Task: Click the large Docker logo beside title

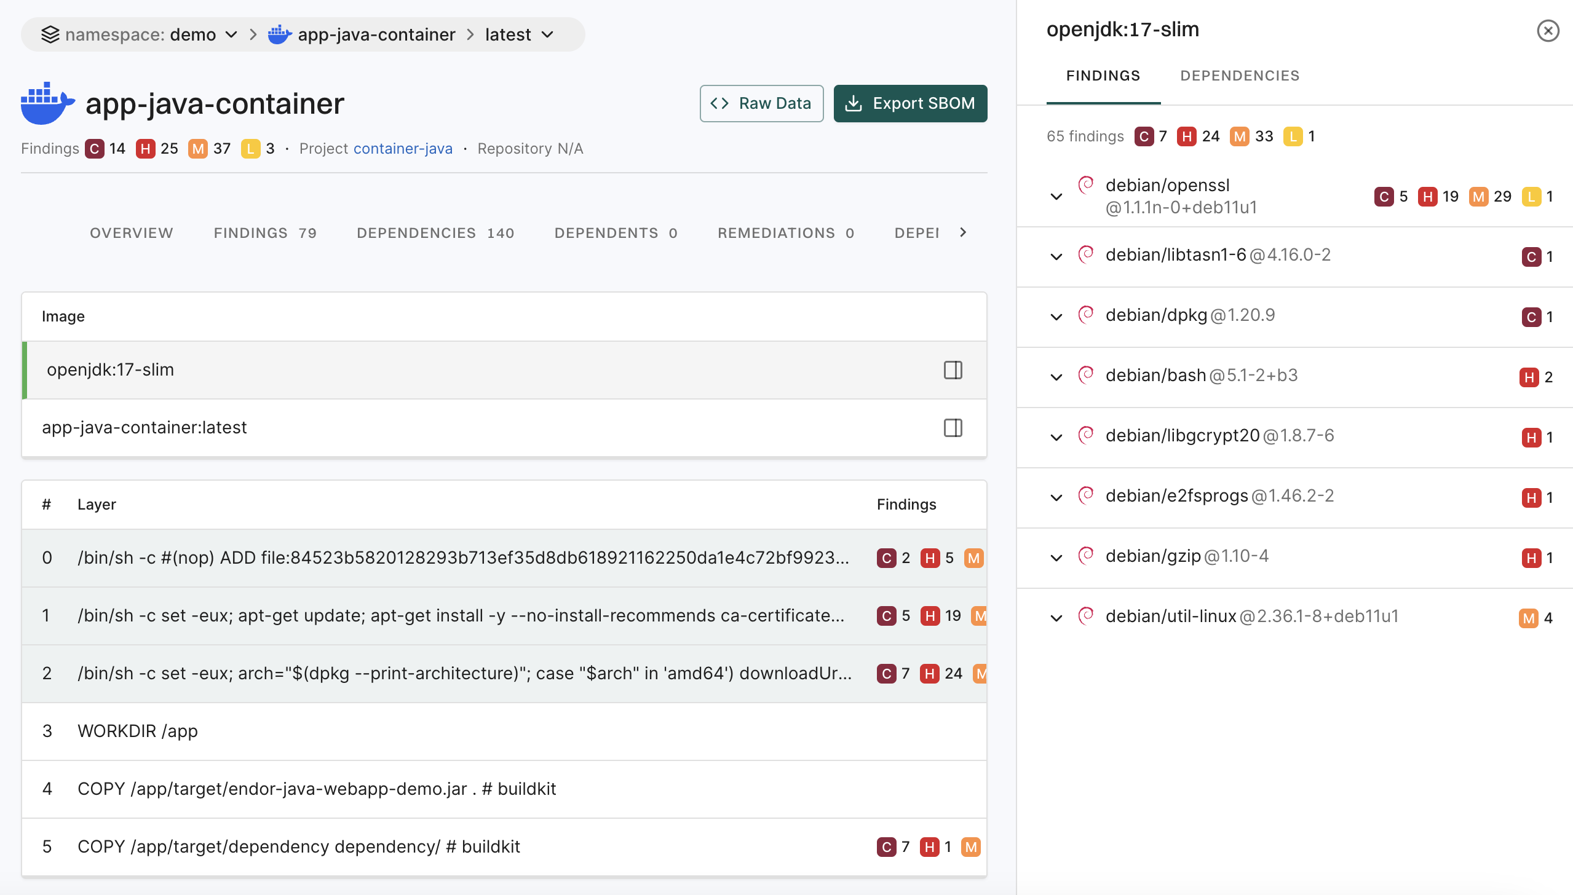Action: click(x=47, y=103)
